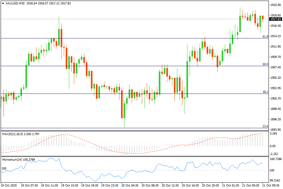The image size is (283, 189).
Task: Click the Momentum(14) indicator label
Action: pyautogui.click(x=10, y=160)
